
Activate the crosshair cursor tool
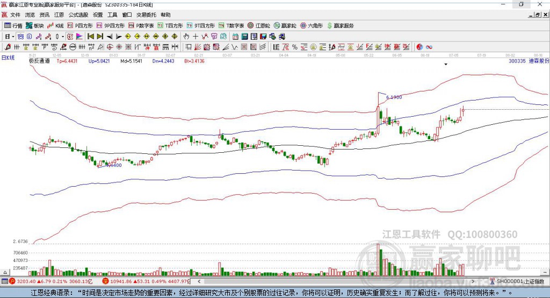[196, 37]
